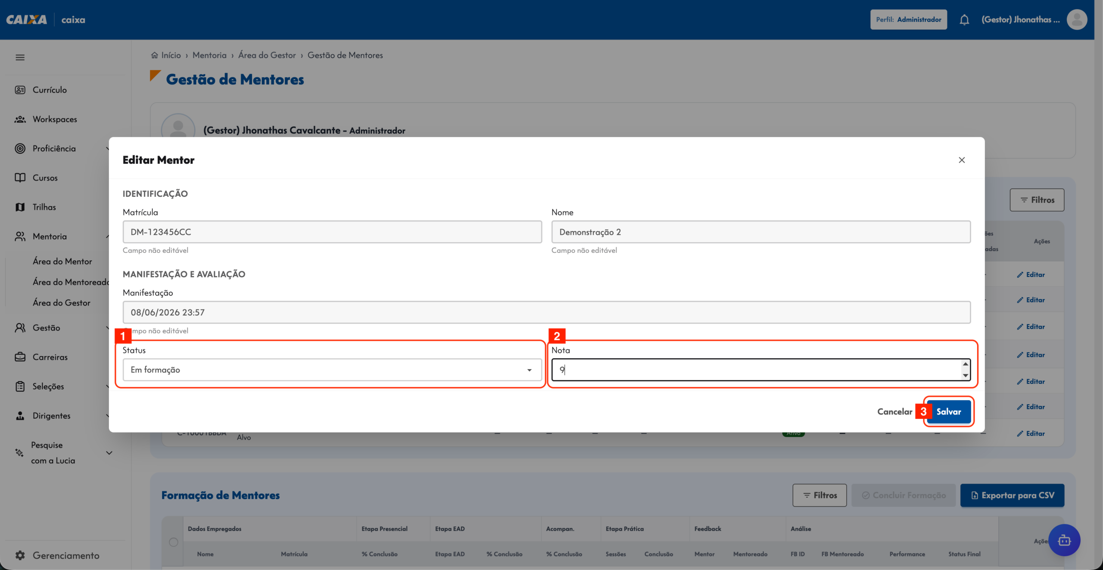Click the Workspaces people icon
The height and width of the screenshot is (570, 1103).
(x=20, y=119)
